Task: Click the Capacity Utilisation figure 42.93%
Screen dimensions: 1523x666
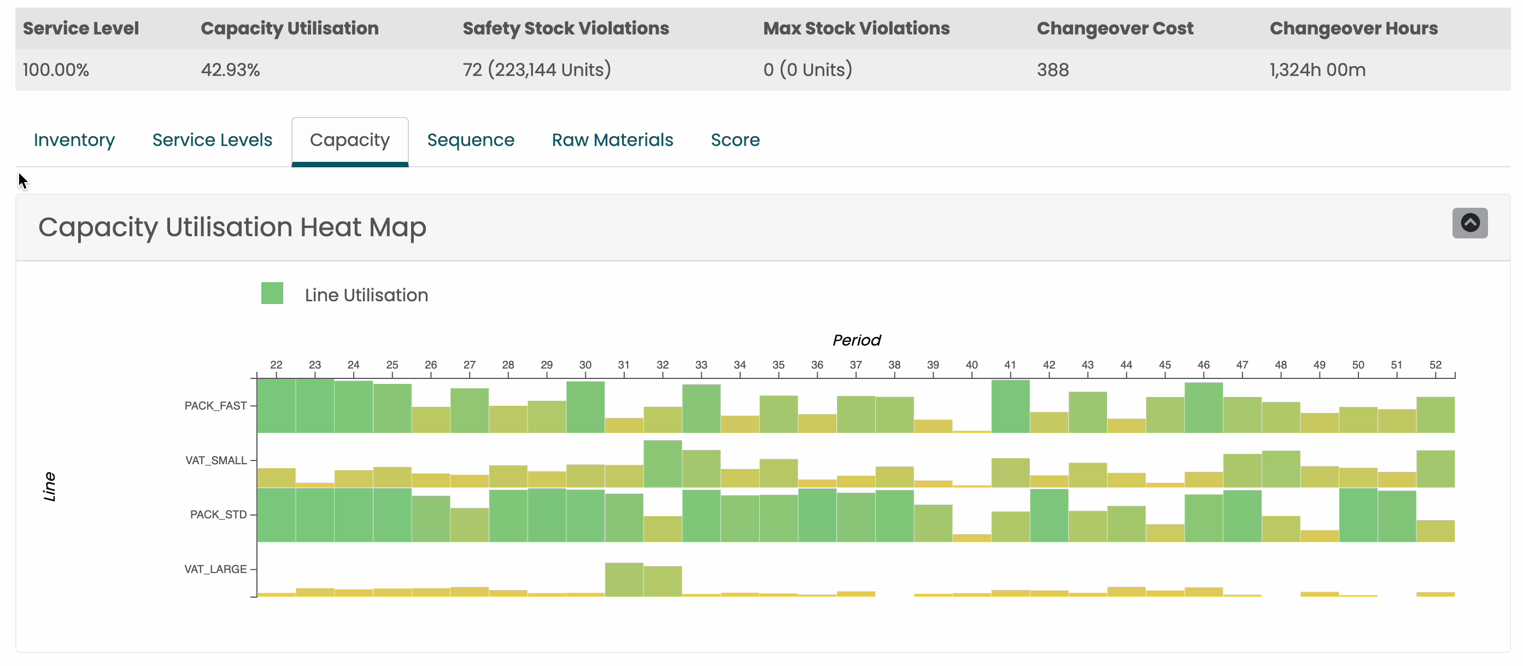Action: point(230,70)
